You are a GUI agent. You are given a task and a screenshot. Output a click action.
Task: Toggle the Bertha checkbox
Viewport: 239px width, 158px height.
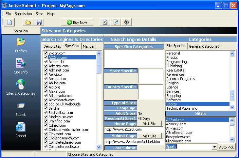(x=46, y=108)
